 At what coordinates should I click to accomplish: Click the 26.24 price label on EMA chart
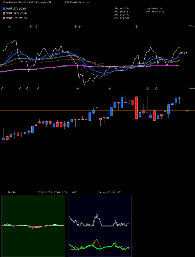183,53
